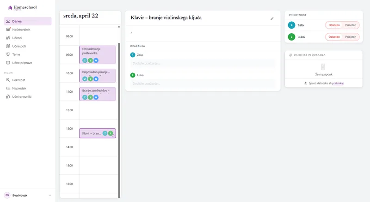
Task: Select the Obvladovanje poštevanke lesson block
Action: (98, 55)
